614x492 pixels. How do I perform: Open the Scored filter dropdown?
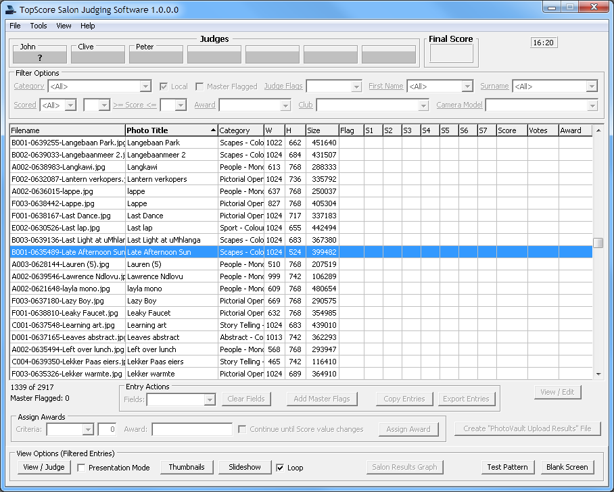[x=71, y=105]
